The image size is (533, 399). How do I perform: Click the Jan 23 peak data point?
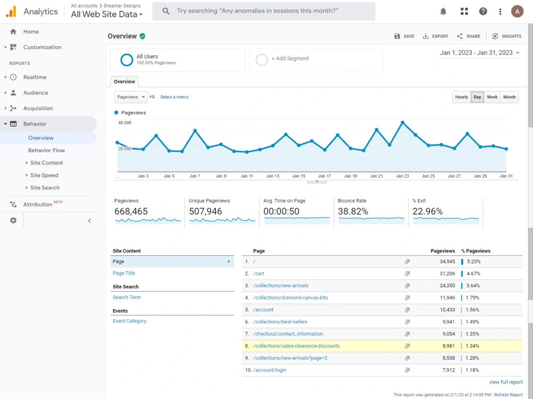coord(402,122)
